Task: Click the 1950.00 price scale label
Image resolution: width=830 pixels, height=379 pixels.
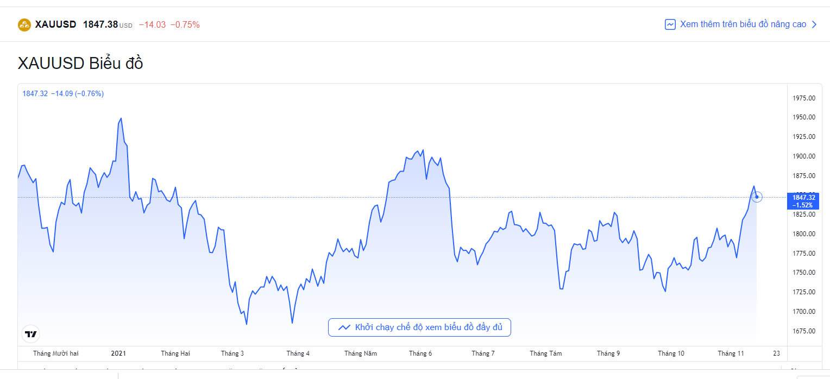Action: [x=804, y=117]
